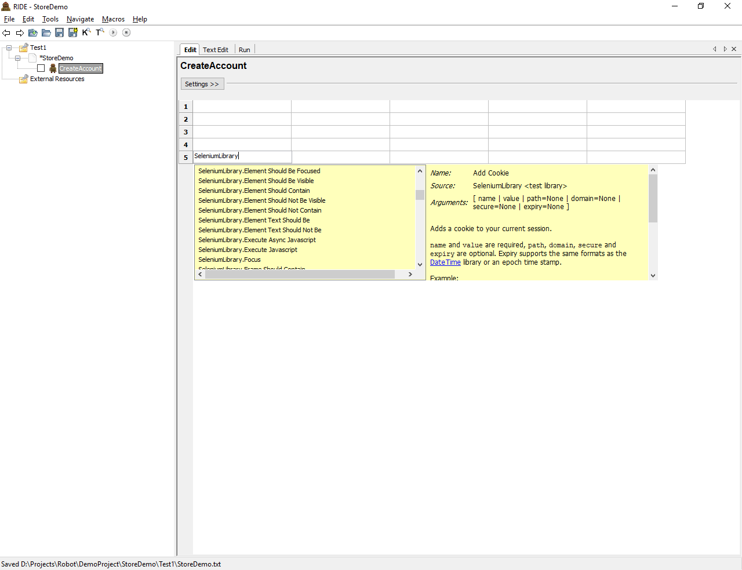Choose Element Should Be Visible suggestion

[256, 181]
